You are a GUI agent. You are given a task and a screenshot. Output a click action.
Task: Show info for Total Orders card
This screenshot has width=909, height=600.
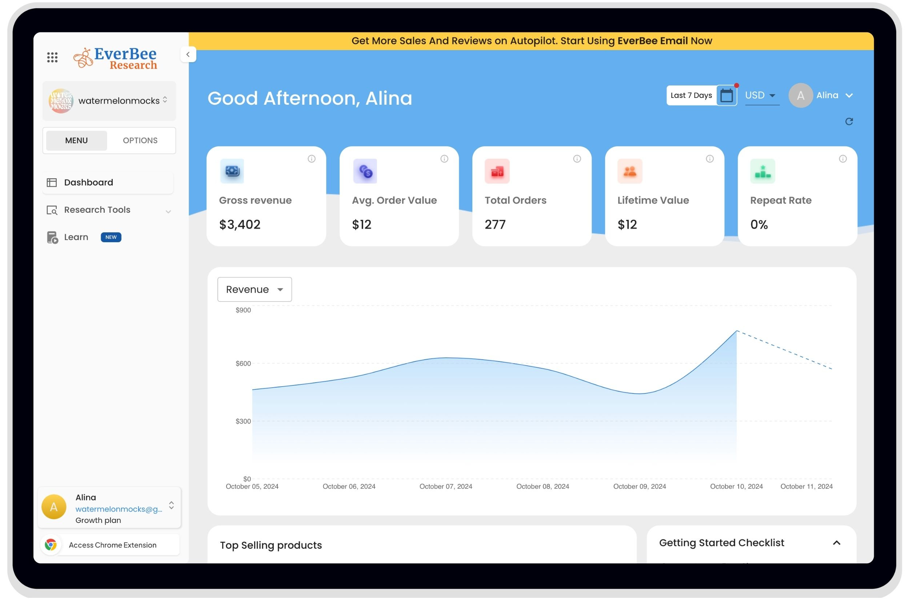coord(577,159)
